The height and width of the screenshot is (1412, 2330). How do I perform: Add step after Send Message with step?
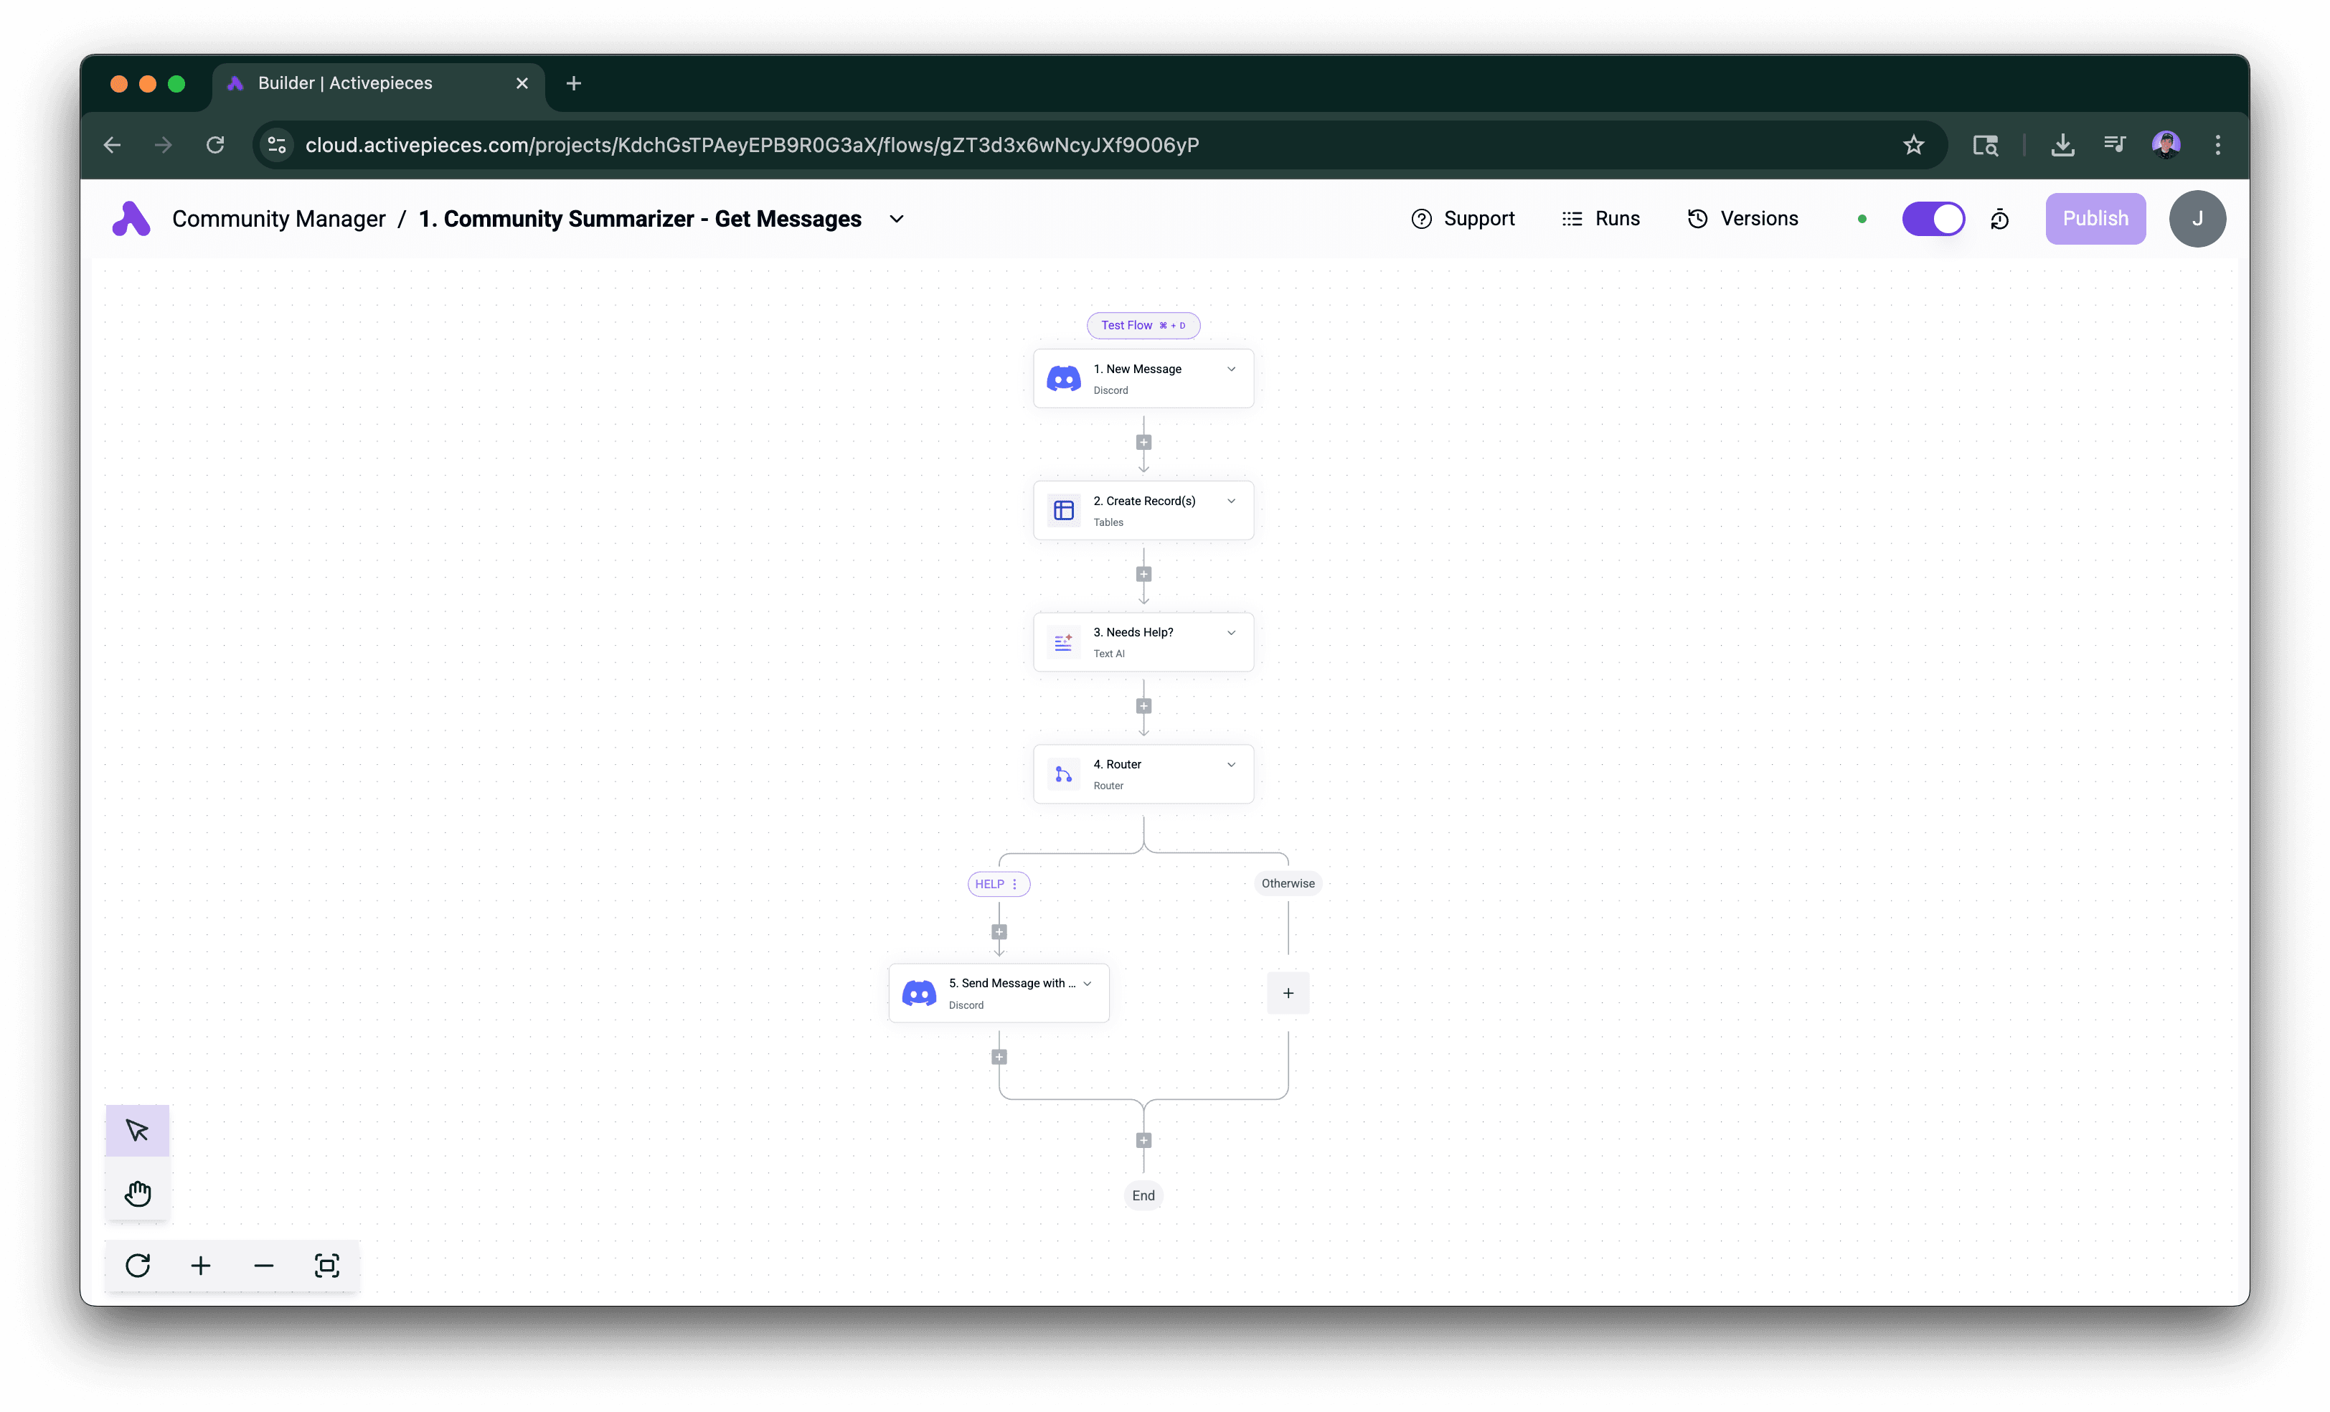pos(999,1056)
